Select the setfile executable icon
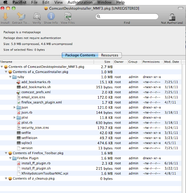This screenshot has width=186, height=193. click(19, 133)
